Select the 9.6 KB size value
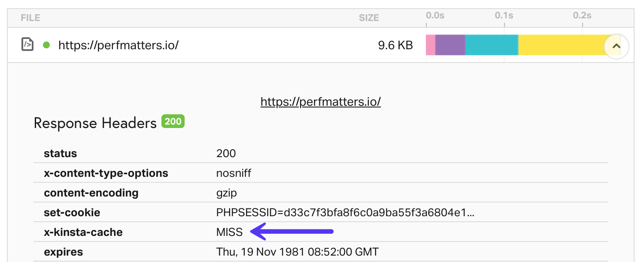 395,45
